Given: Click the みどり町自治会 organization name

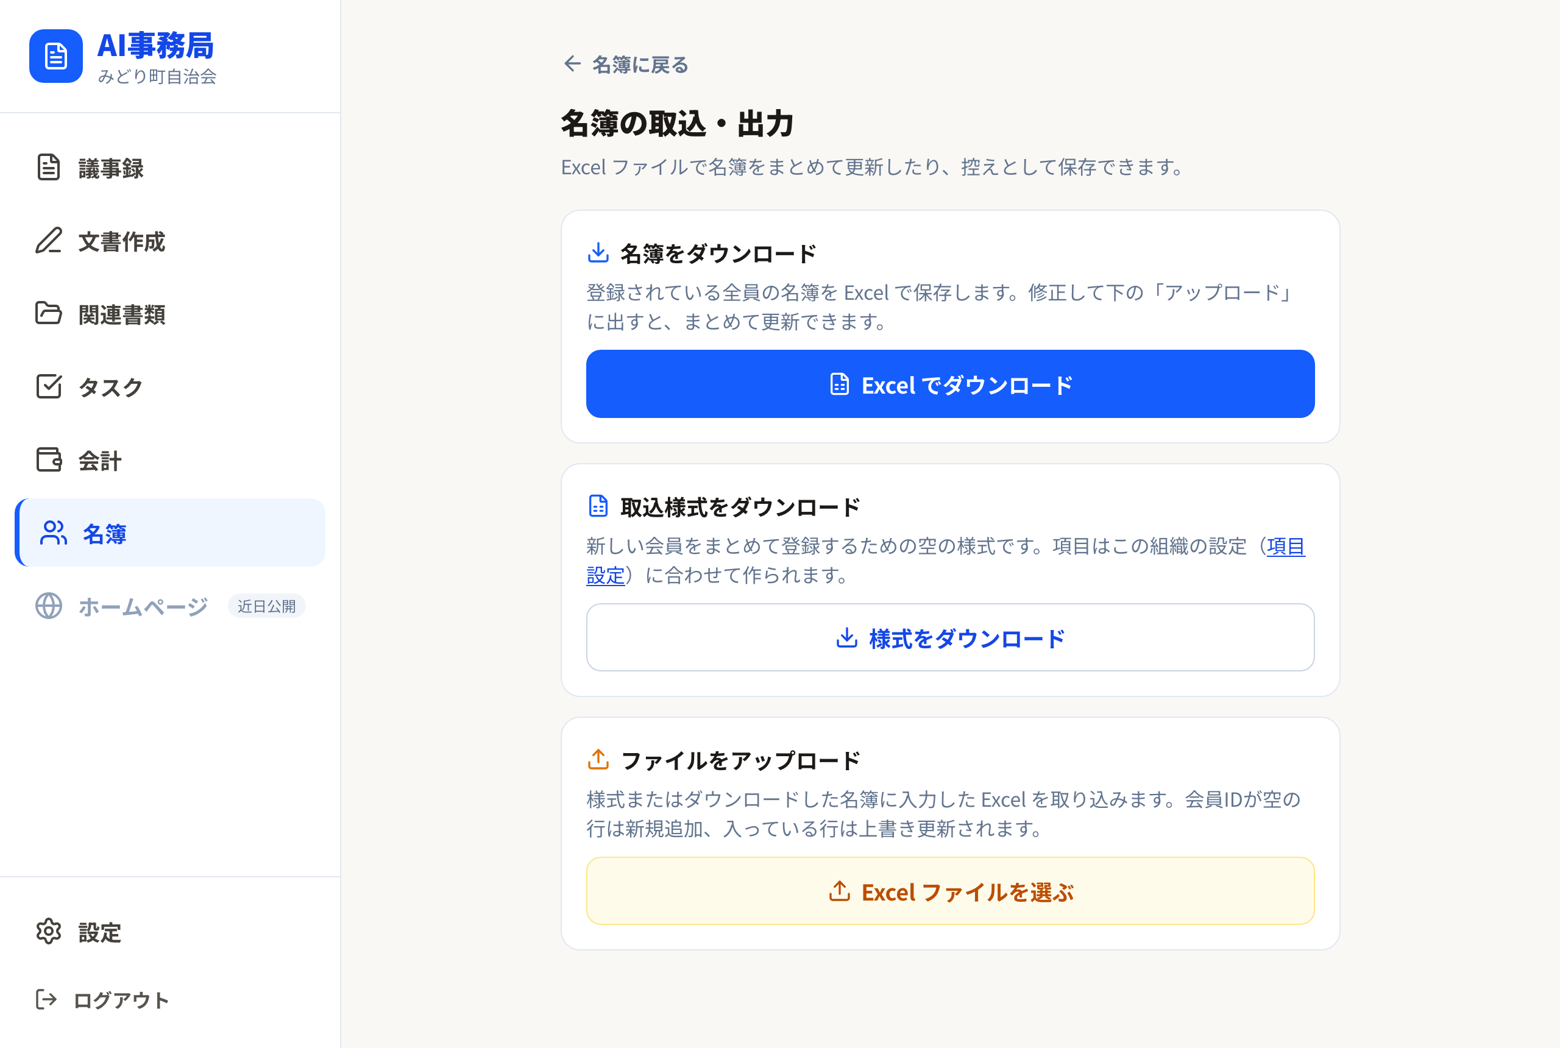Looking at the screenshot, I should coord(157,76).
